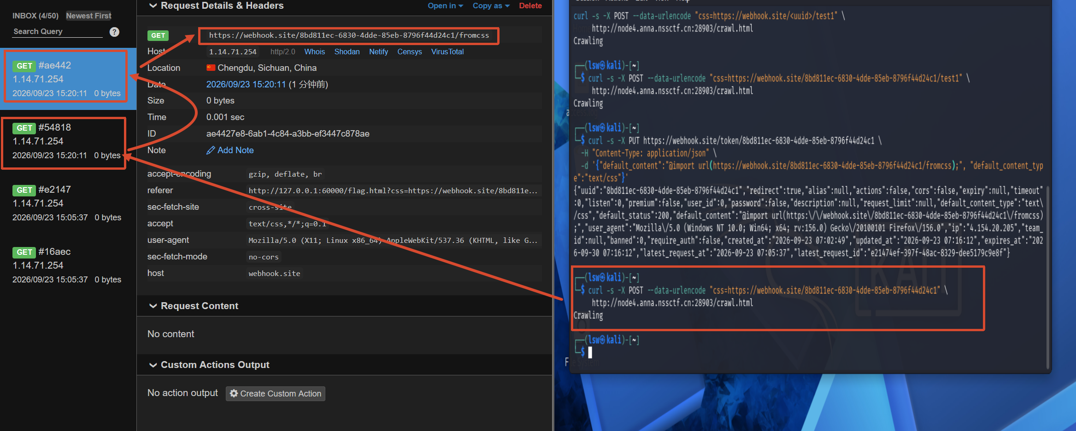Click the sec-fetch-mode value no-cors
The height and width of the screenshot is (431, 1076).
pyautogui.click(x=264, y=257)
